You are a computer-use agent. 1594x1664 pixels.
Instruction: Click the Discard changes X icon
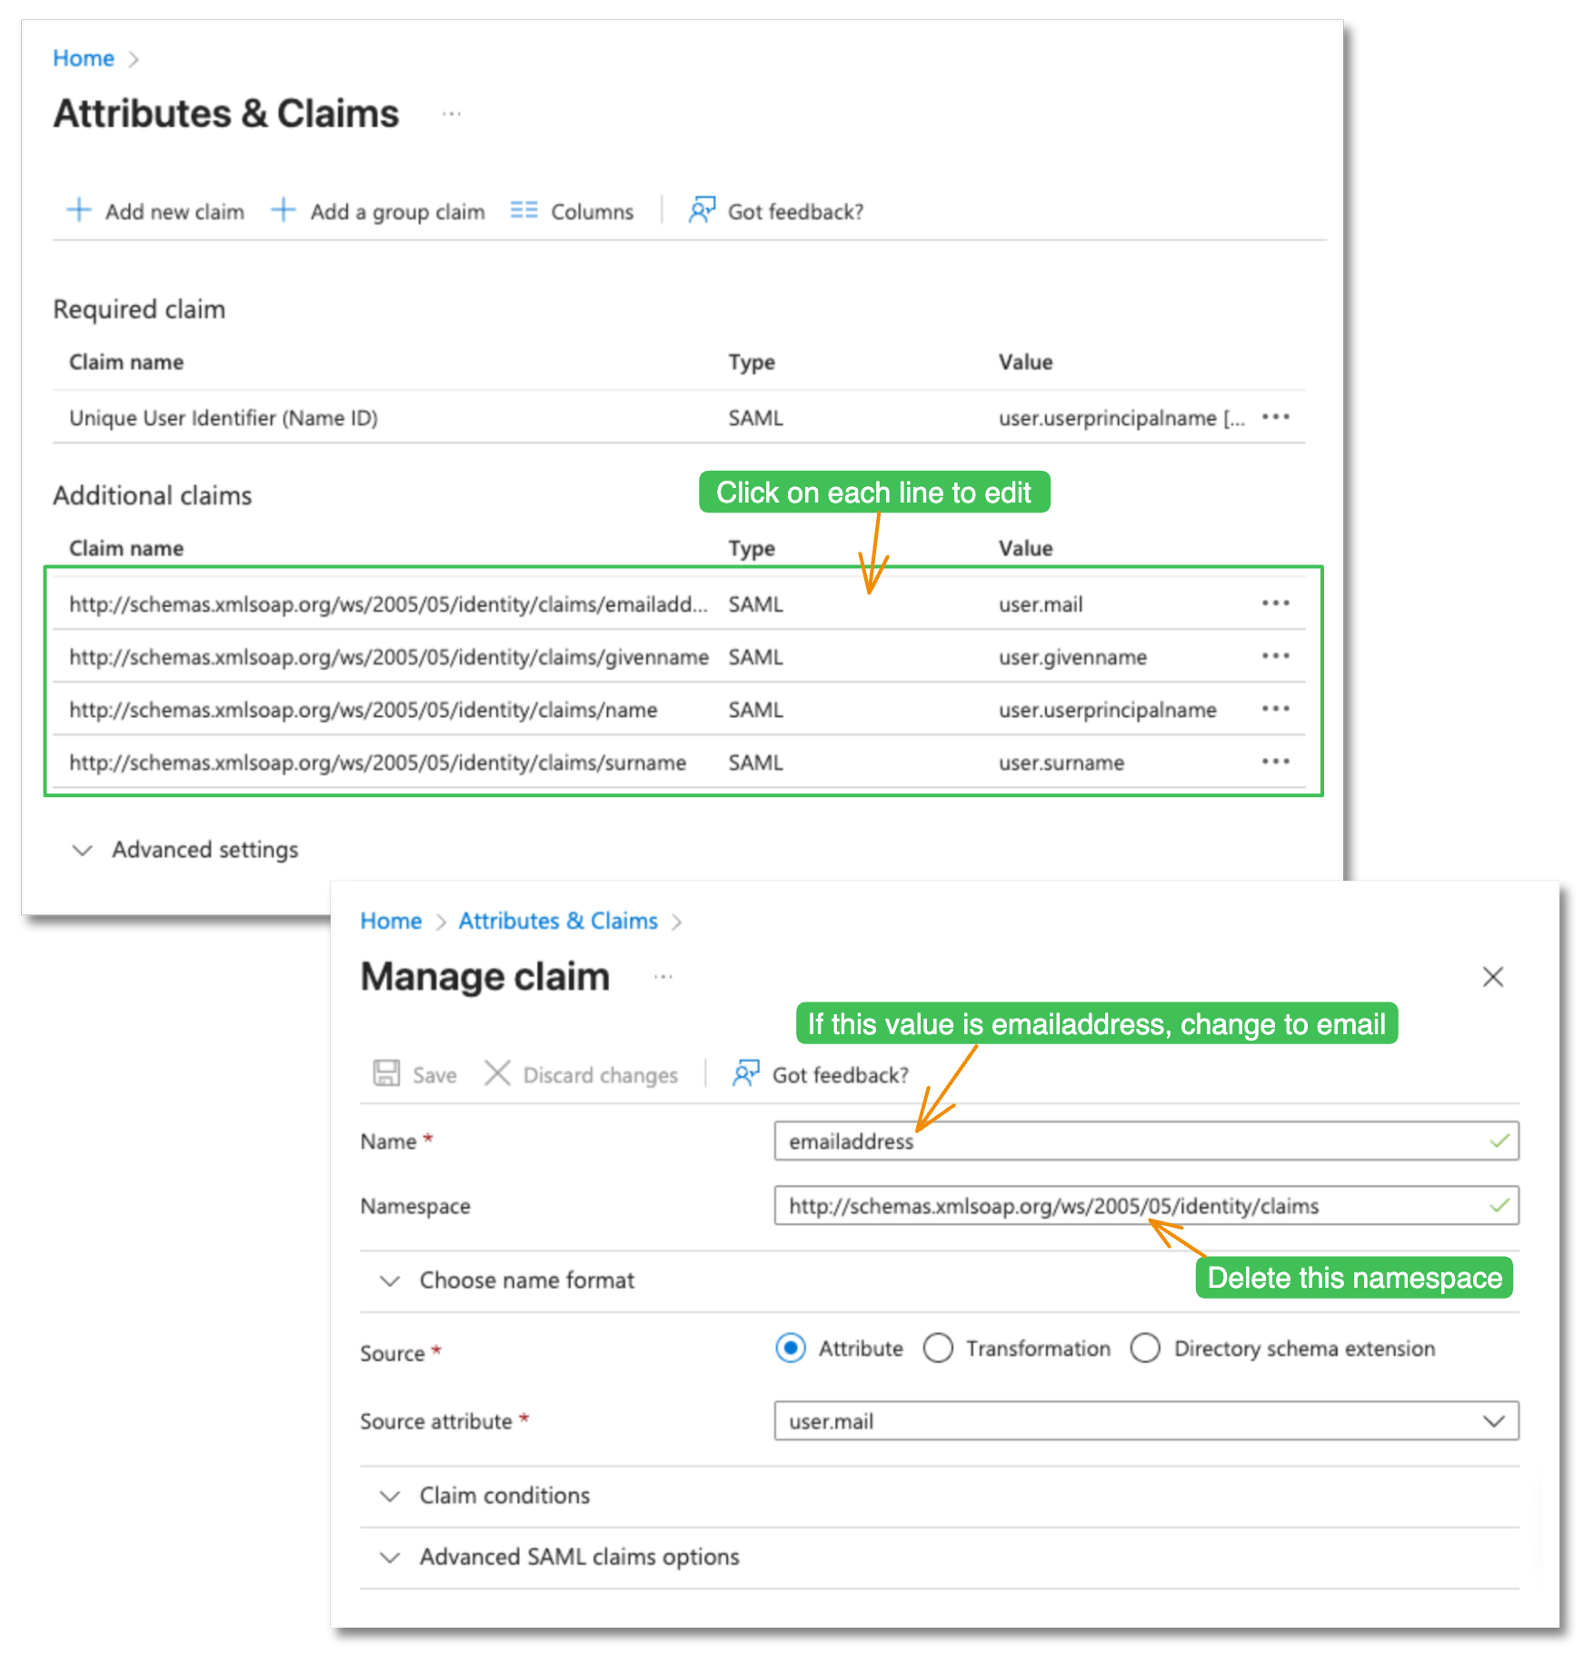tap(497, 1073)
